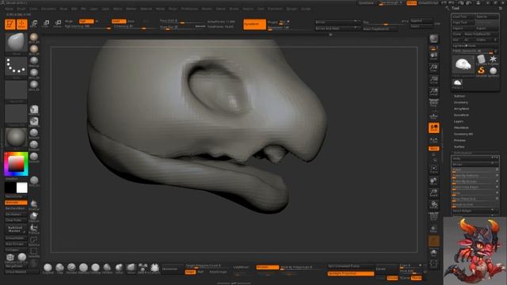The image size is (507, 285).
Task: Select the ClipCurve brush icon
Action: tap(33, 216)
